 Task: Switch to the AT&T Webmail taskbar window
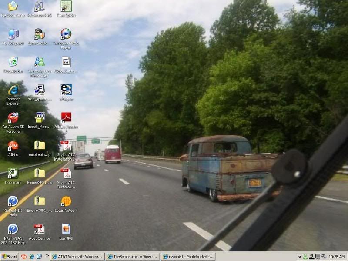coord(77,257)
